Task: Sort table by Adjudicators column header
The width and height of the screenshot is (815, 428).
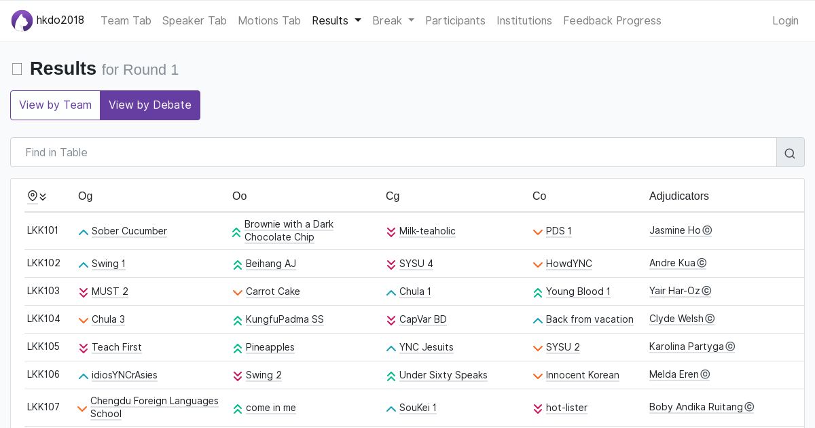Action: point(679,196)
